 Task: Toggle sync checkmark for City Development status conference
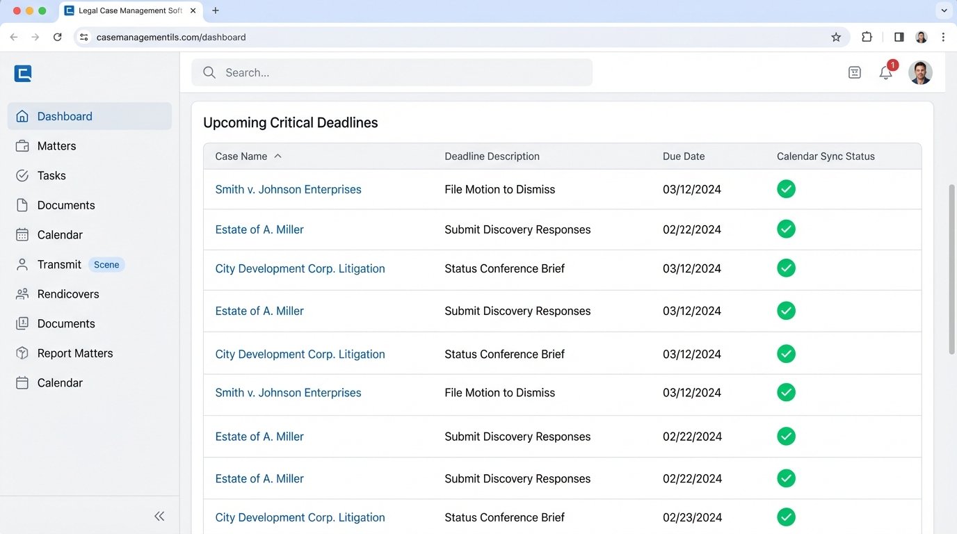[786, 268]
